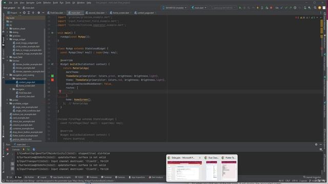Click the Git history clock icon

click(295, 8)
